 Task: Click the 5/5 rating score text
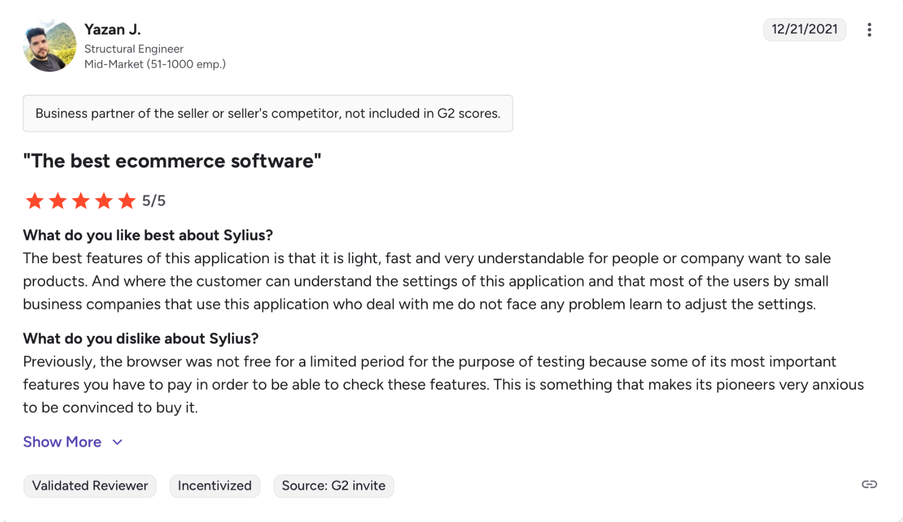pyautogui.click(x=154, y=201)
